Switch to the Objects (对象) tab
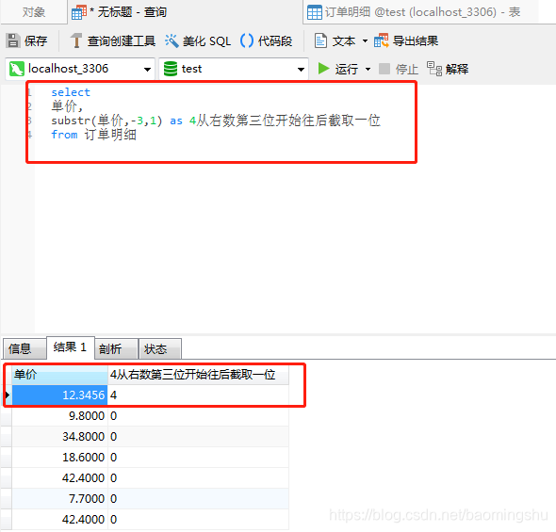 (34, 12)
